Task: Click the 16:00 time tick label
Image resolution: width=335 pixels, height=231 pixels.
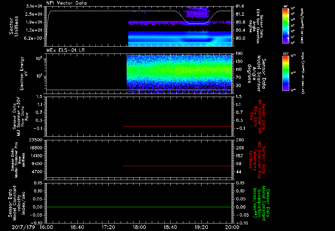Action: (46, 227)
